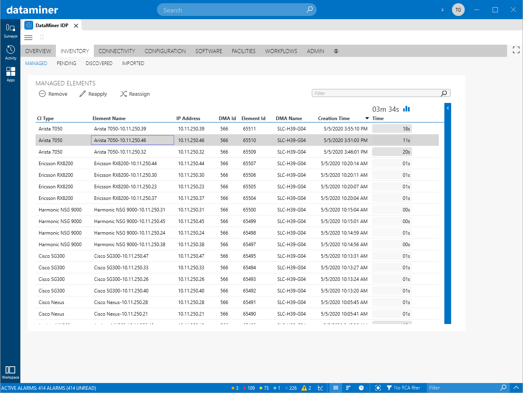Show the blue alarm count 226

coord(291,388)
